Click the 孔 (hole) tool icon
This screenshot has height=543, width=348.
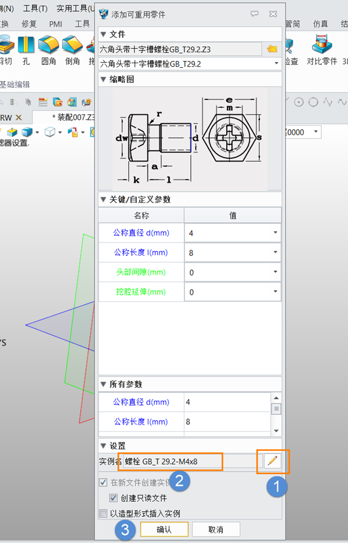(26, 45)
